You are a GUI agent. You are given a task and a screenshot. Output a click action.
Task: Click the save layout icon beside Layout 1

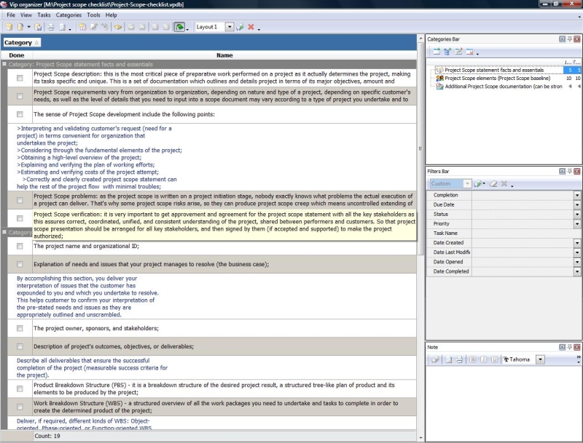[240, 27]
